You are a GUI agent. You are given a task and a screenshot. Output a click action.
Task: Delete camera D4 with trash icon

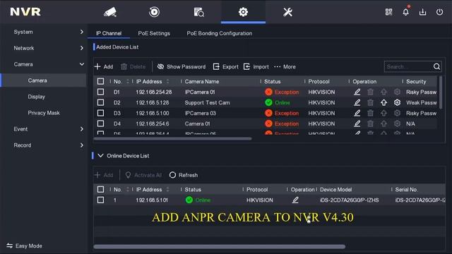pos(370,123)
